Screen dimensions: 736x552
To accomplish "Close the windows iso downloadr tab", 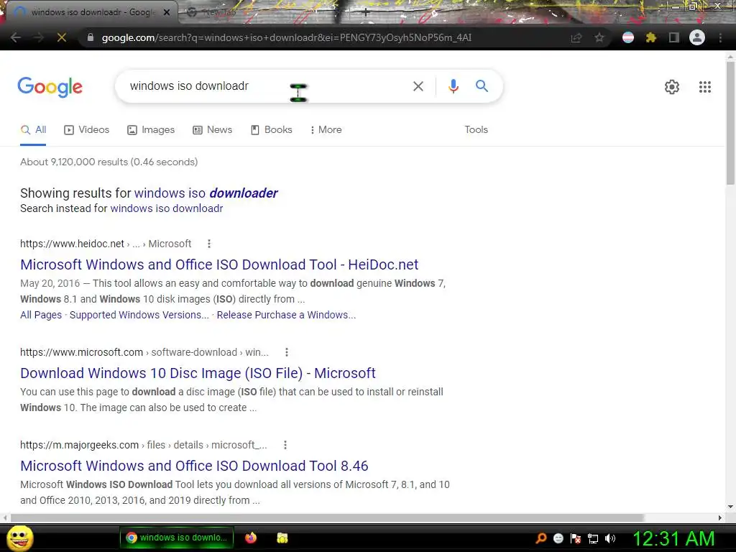I will (x=167, y=12).
